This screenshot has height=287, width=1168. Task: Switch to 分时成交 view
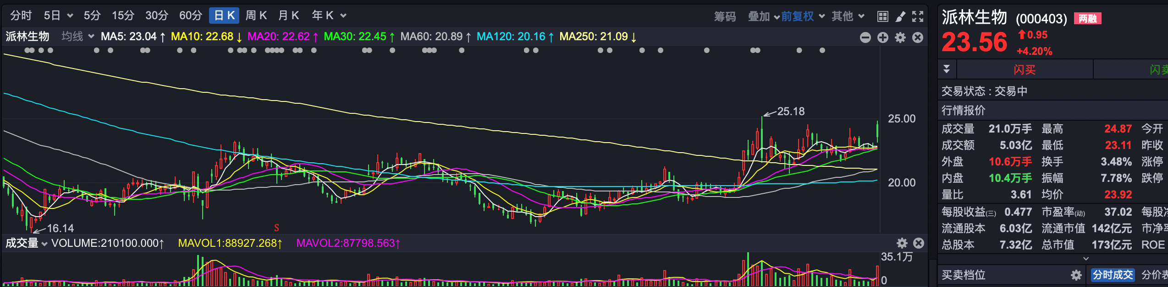tap(1113, 275)
